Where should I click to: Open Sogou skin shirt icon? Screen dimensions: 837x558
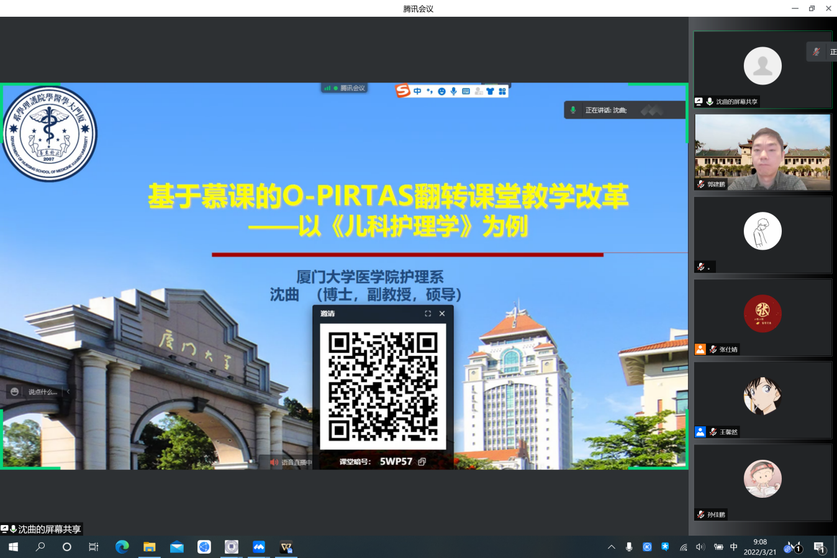(490, 91)
